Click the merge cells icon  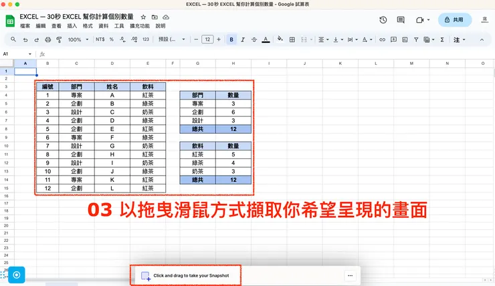pos(304,39)
